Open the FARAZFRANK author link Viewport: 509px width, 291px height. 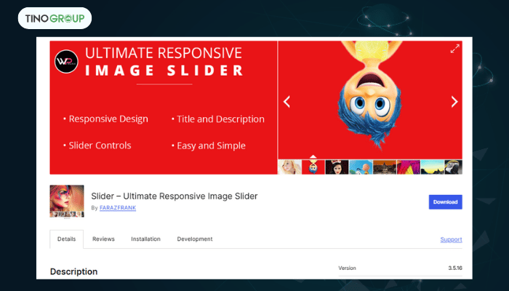[118, 208]
